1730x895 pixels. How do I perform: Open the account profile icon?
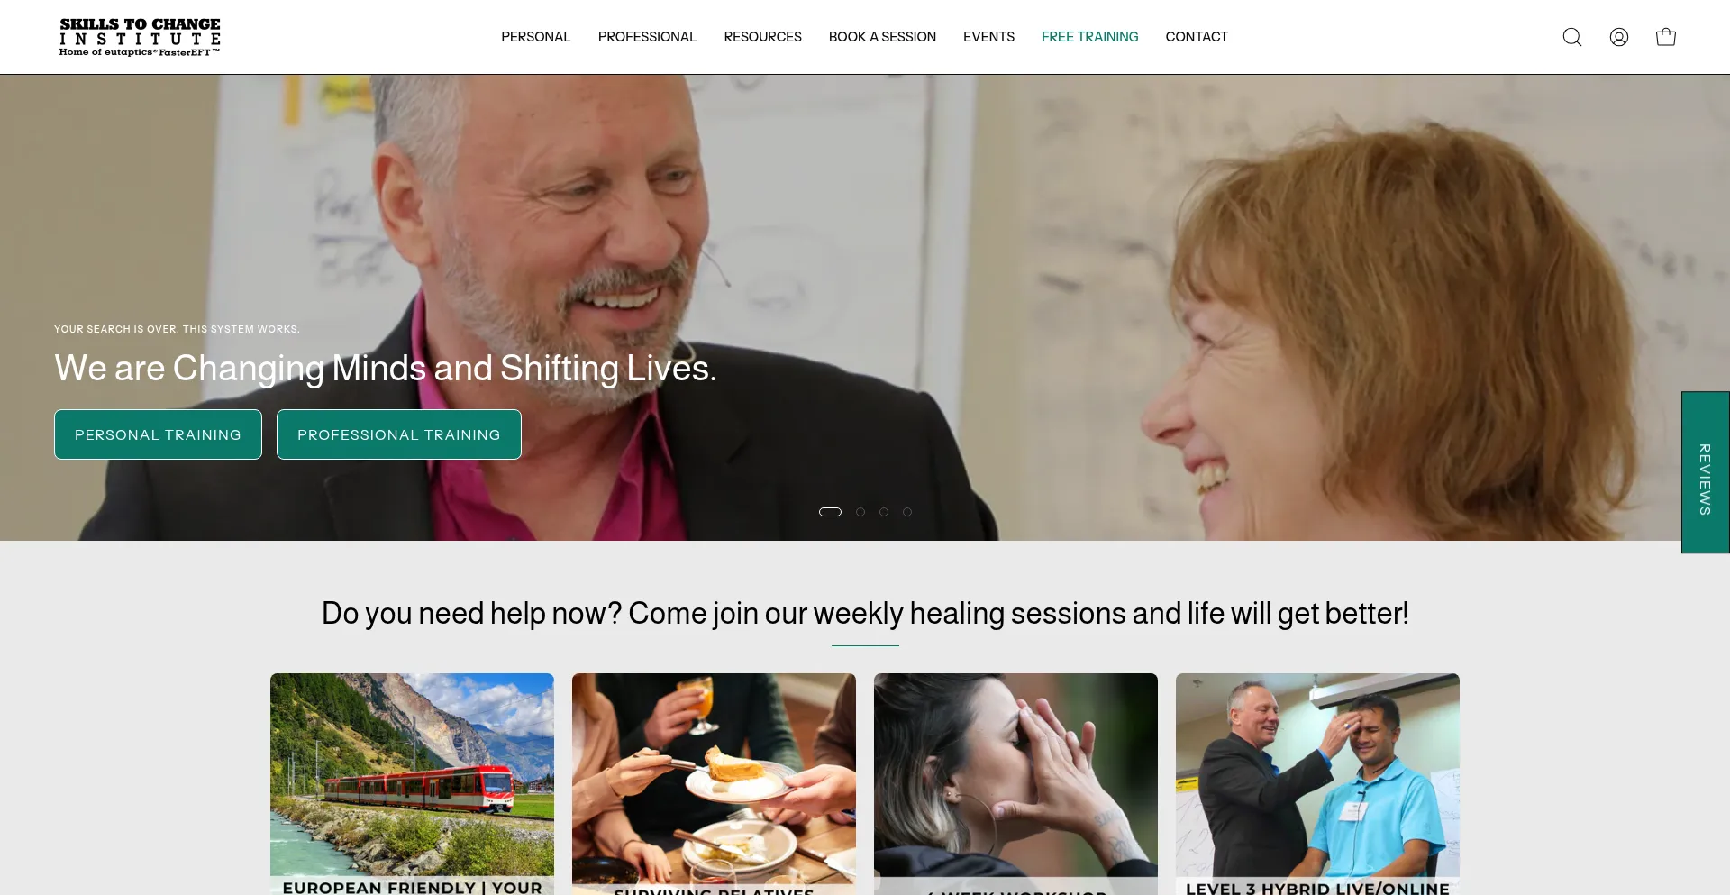pos(1619,37)
